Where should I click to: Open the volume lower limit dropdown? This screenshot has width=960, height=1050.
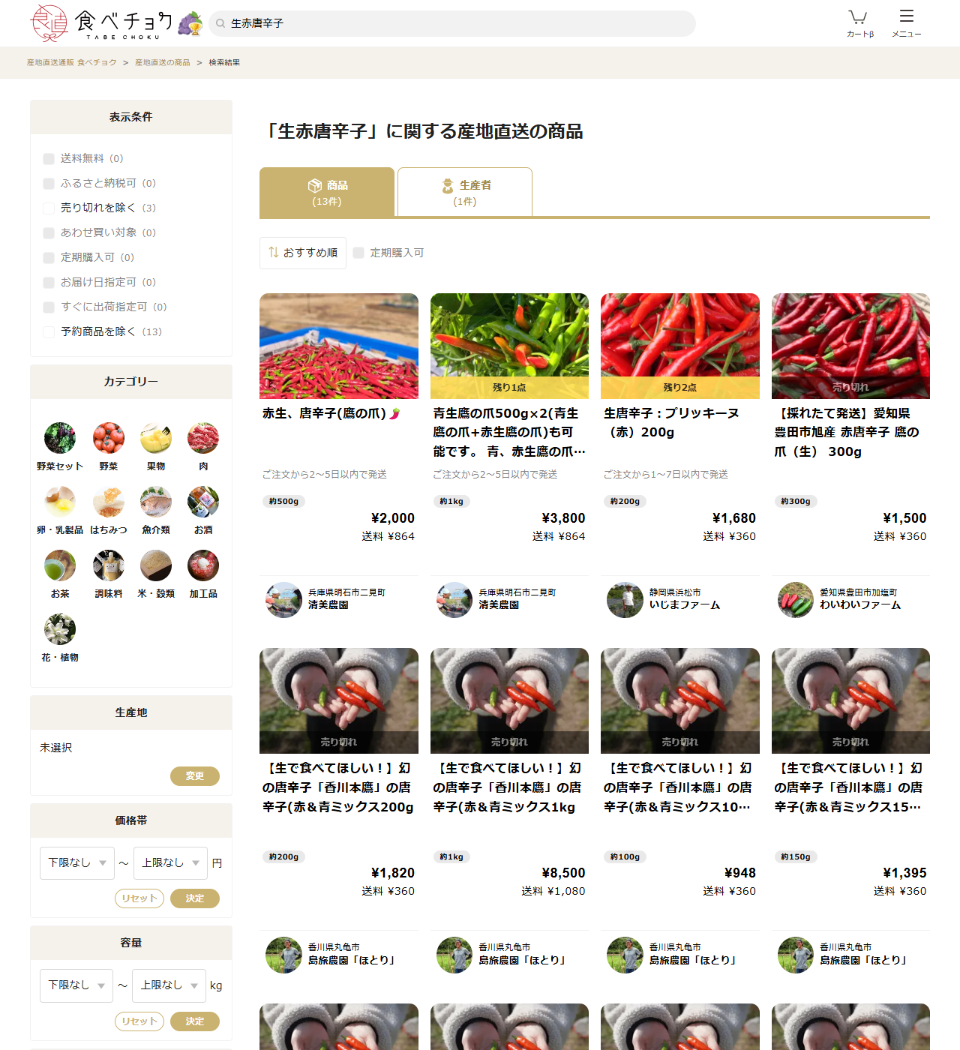tap(76, 985)
